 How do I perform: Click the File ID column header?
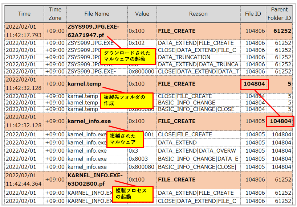[253, 14]
